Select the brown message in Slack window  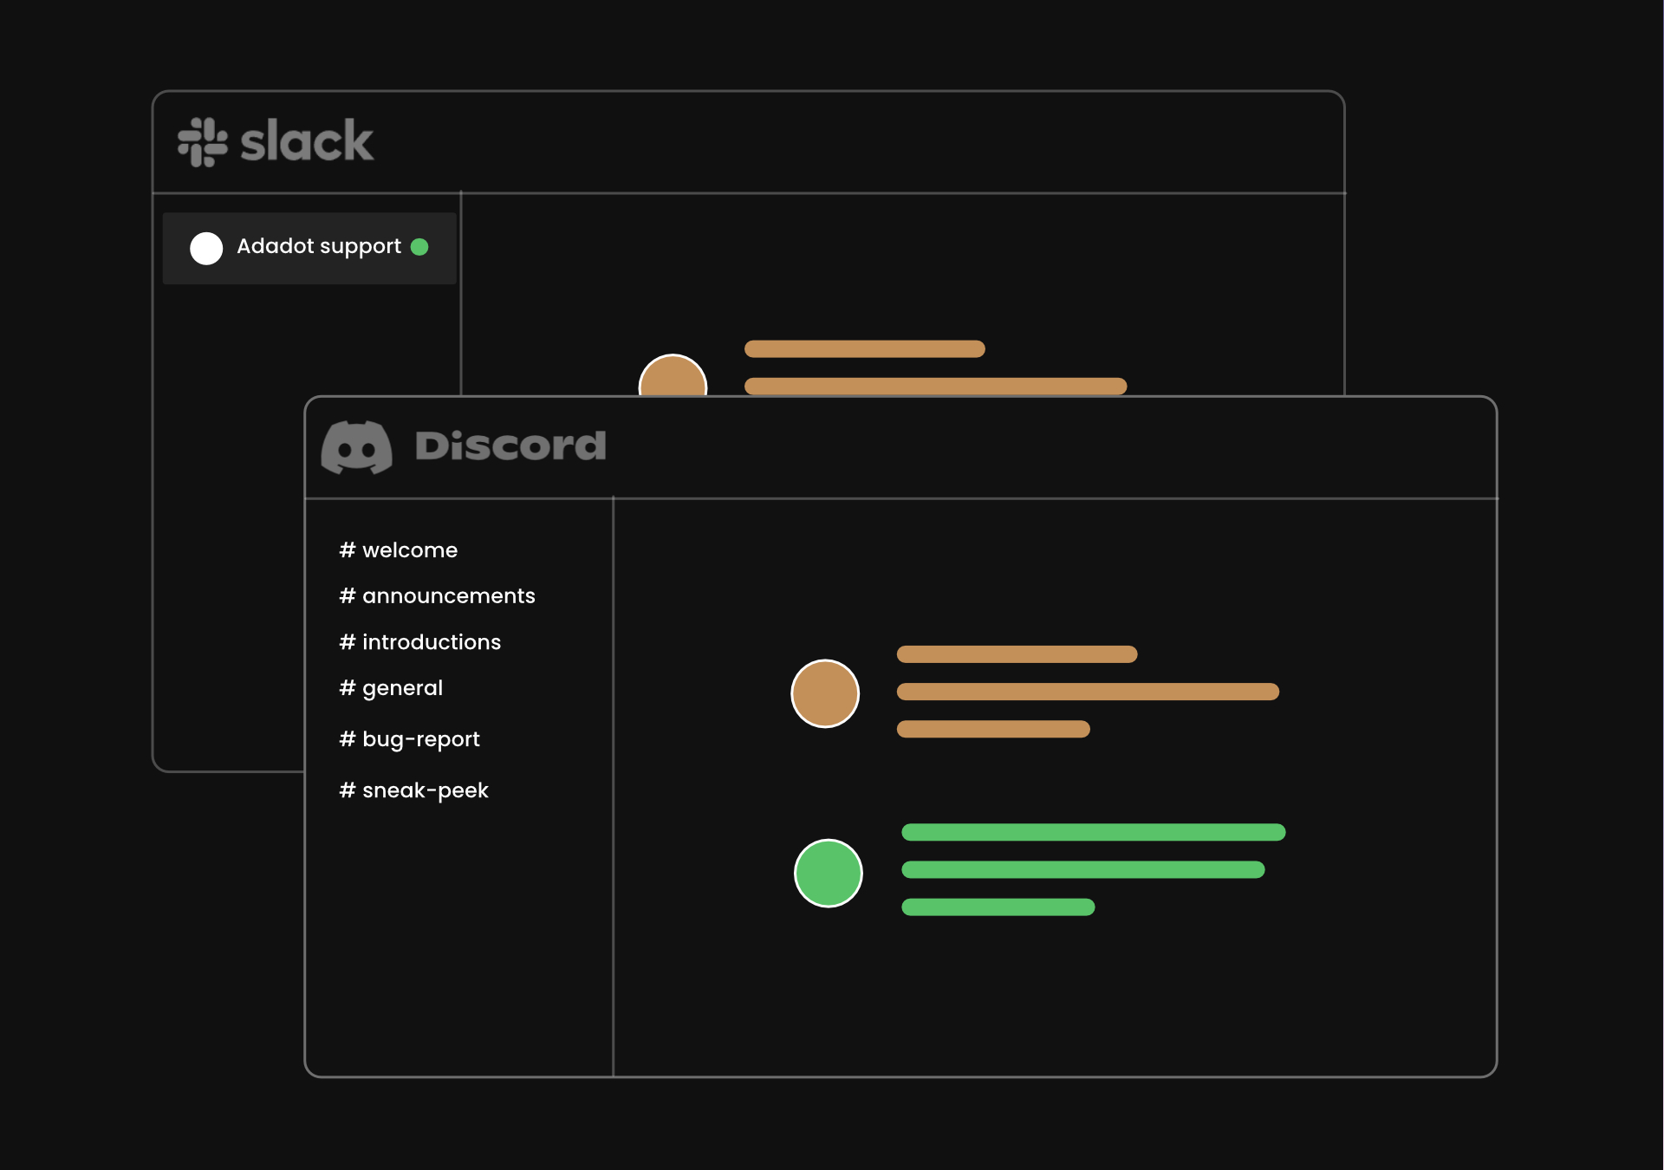[935, 367]
